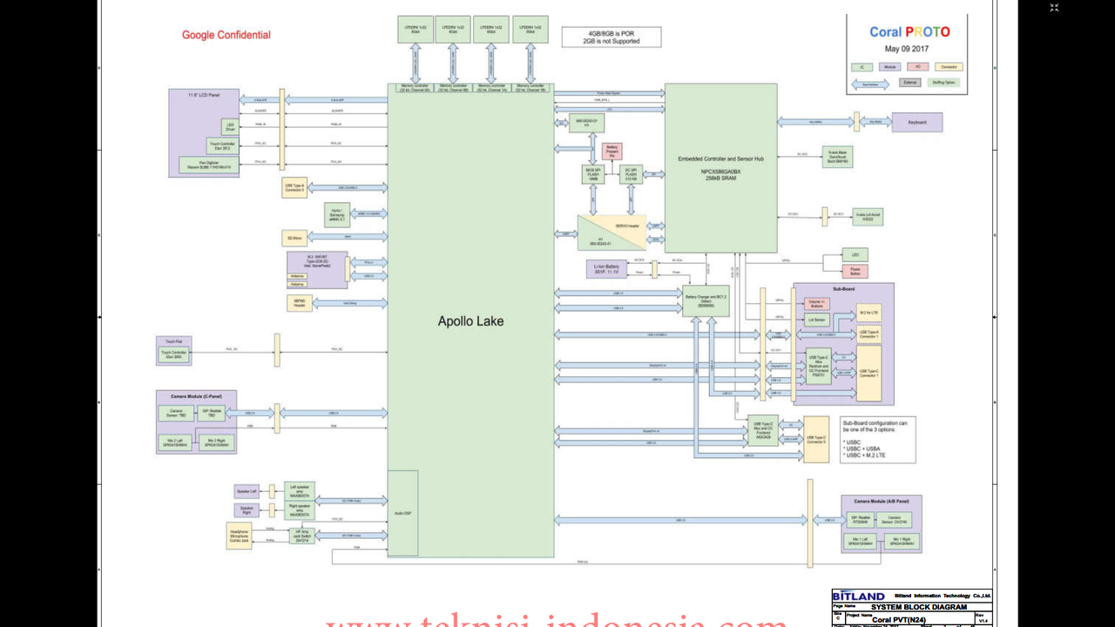Image resolution: width=1115 pixels, height=627 pixels.
Task: Click the Right speaker amp block
Action: [x=300, y=510]
